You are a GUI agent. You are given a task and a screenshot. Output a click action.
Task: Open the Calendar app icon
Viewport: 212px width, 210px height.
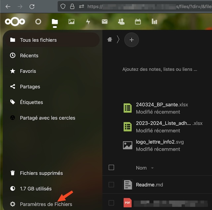pyautogui.click(x=138, y=22)
